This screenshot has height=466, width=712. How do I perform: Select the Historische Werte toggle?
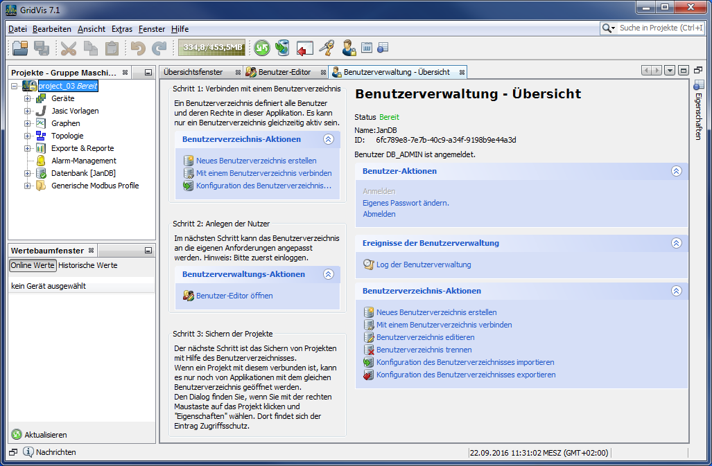87,265
